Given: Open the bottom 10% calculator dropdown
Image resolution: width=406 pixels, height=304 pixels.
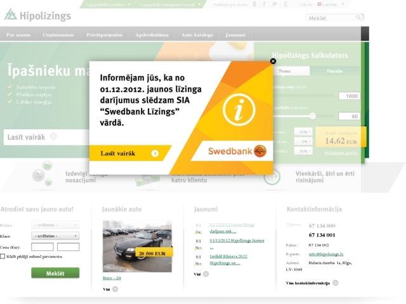Looking at the screenshot, I should (x=303, y=151).
